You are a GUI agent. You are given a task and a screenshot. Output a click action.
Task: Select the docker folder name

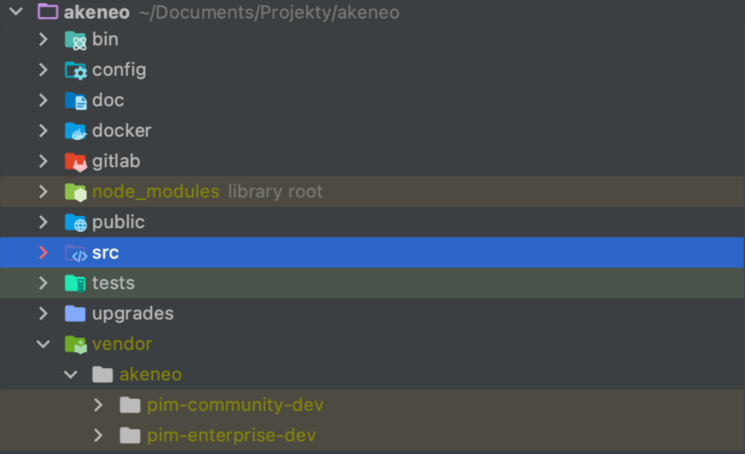121,131
